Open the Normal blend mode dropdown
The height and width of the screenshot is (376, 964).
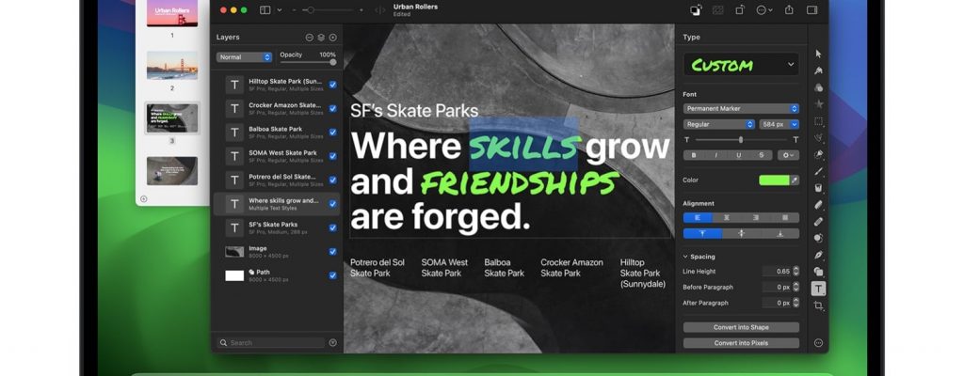pyautogui.click(x=244, y=57)
